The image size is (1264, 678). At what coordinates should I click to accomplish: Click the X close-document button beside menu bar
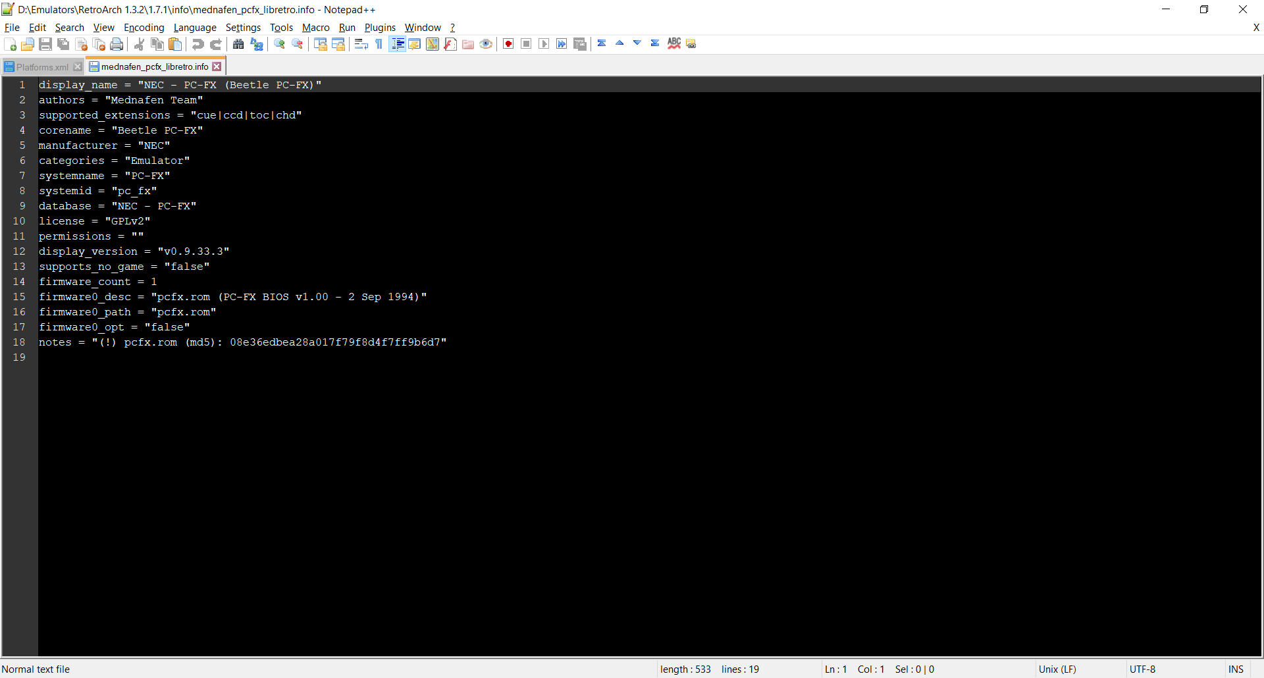coord(1256,28)
